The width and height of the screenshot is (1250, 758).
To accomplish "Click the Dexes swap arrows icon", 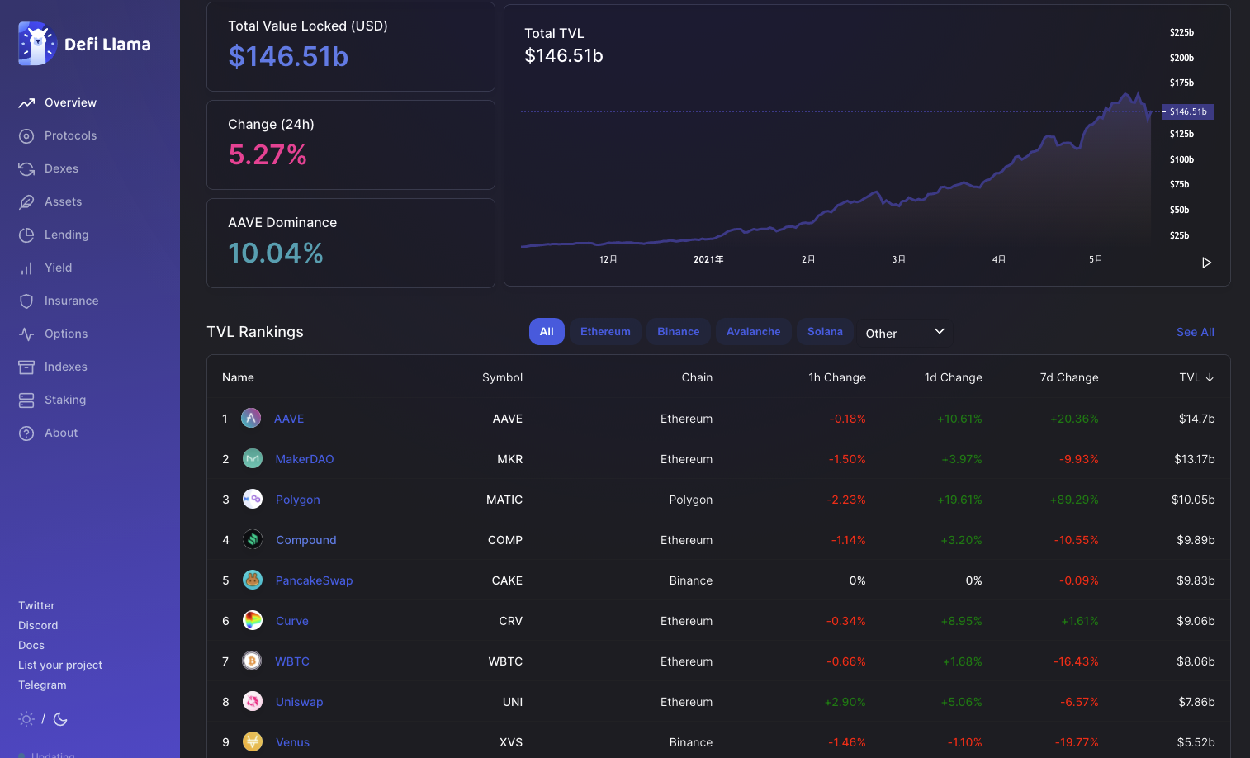I will (26, 169).
